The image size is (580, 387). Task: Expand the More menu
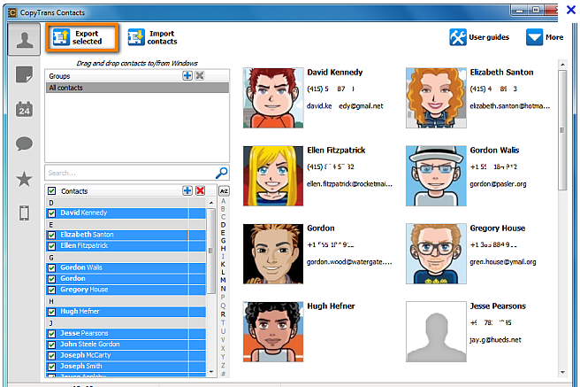click(545, 37)
